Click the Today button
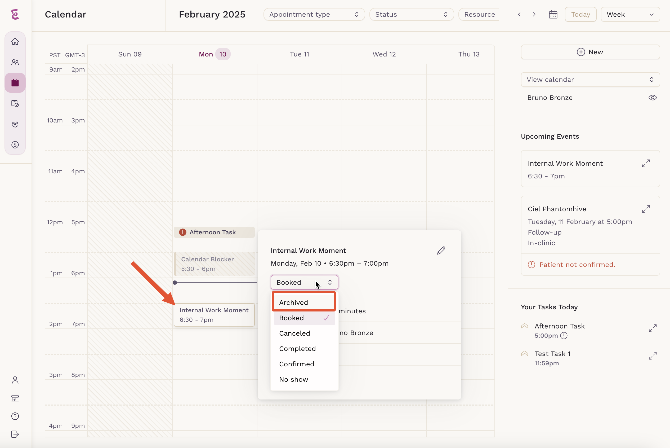Screen dimensions: 670x448 pos(580,14)
